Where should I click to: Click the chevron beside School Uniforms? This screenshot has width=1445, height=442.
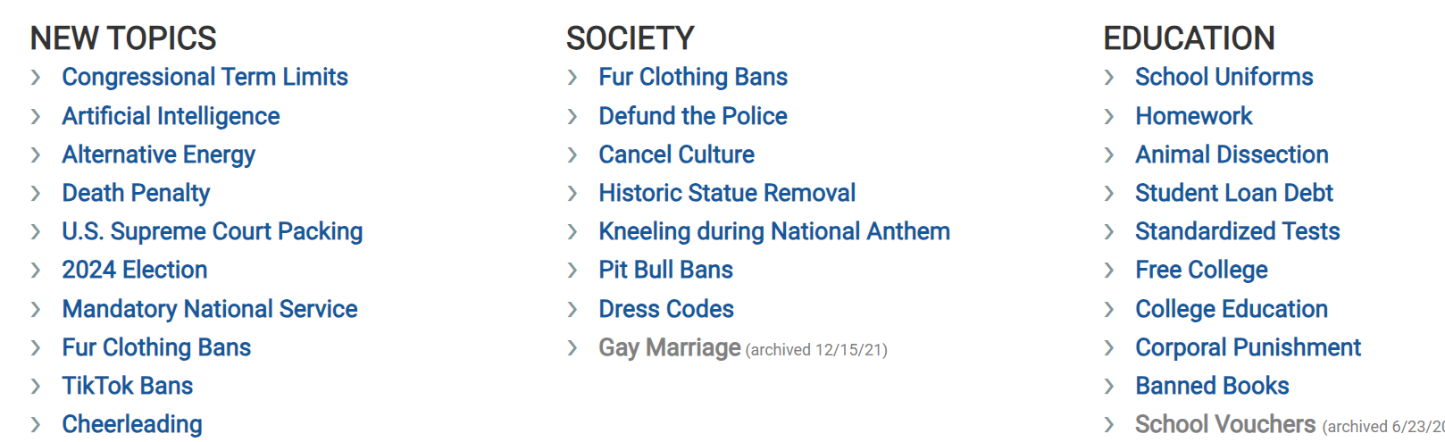coord(1109,78)
